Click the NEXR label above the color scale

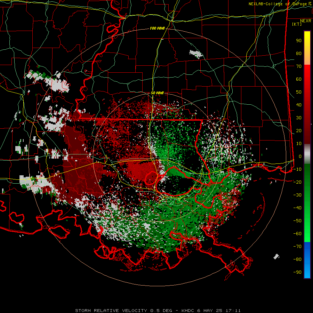pyautogui.click(x=305, y=21)
